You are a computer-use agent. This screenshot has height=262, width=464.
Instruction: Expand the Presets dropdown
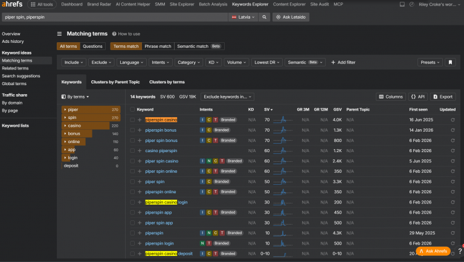pos(430,62)
